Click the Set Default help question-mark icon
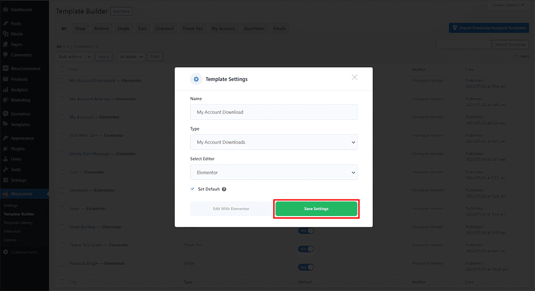This screenshot has width=535, height=291. [224, 189]
